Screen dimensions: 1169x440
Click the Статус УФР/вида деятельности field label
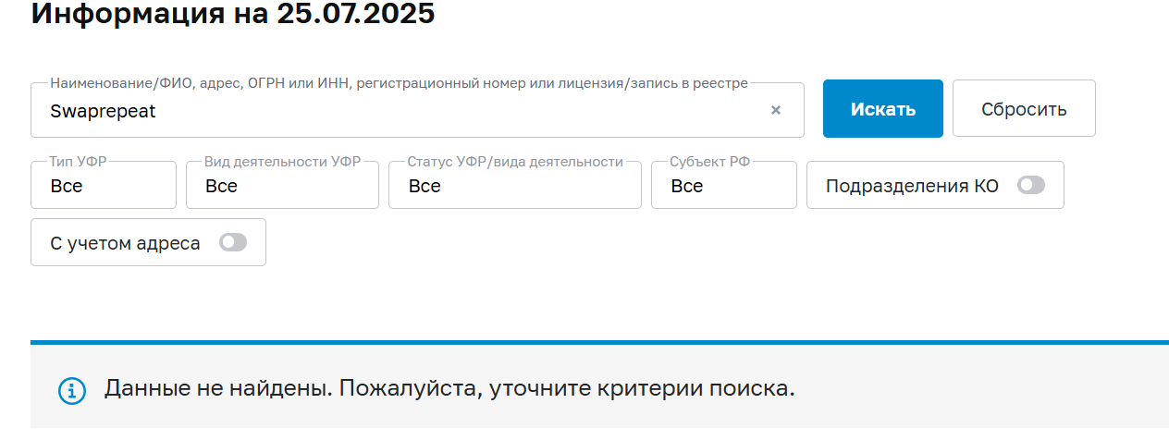[515, 162]
